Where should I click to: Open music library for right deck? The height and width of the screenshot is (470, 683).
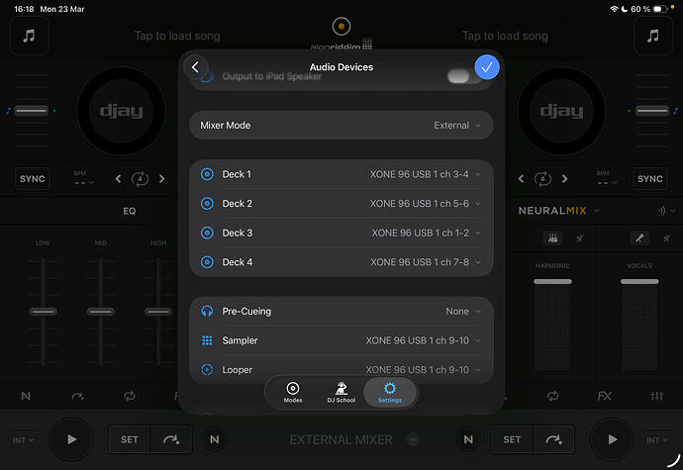click(652, 36)
